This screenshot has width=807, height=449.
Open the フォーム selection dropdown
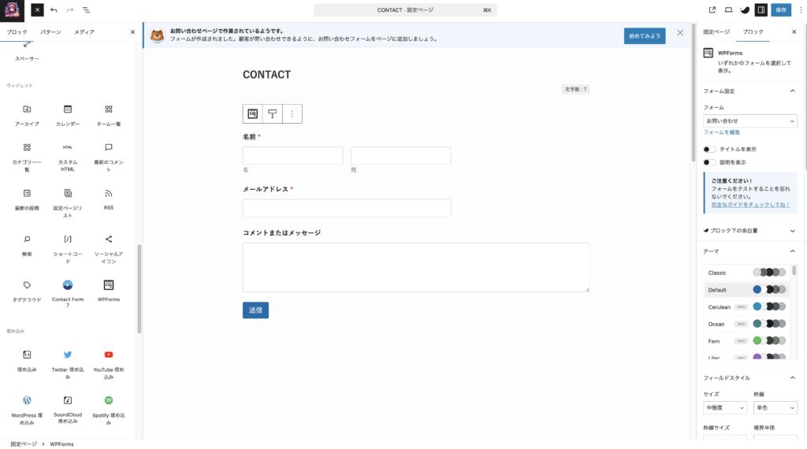(x=749, y=121)
